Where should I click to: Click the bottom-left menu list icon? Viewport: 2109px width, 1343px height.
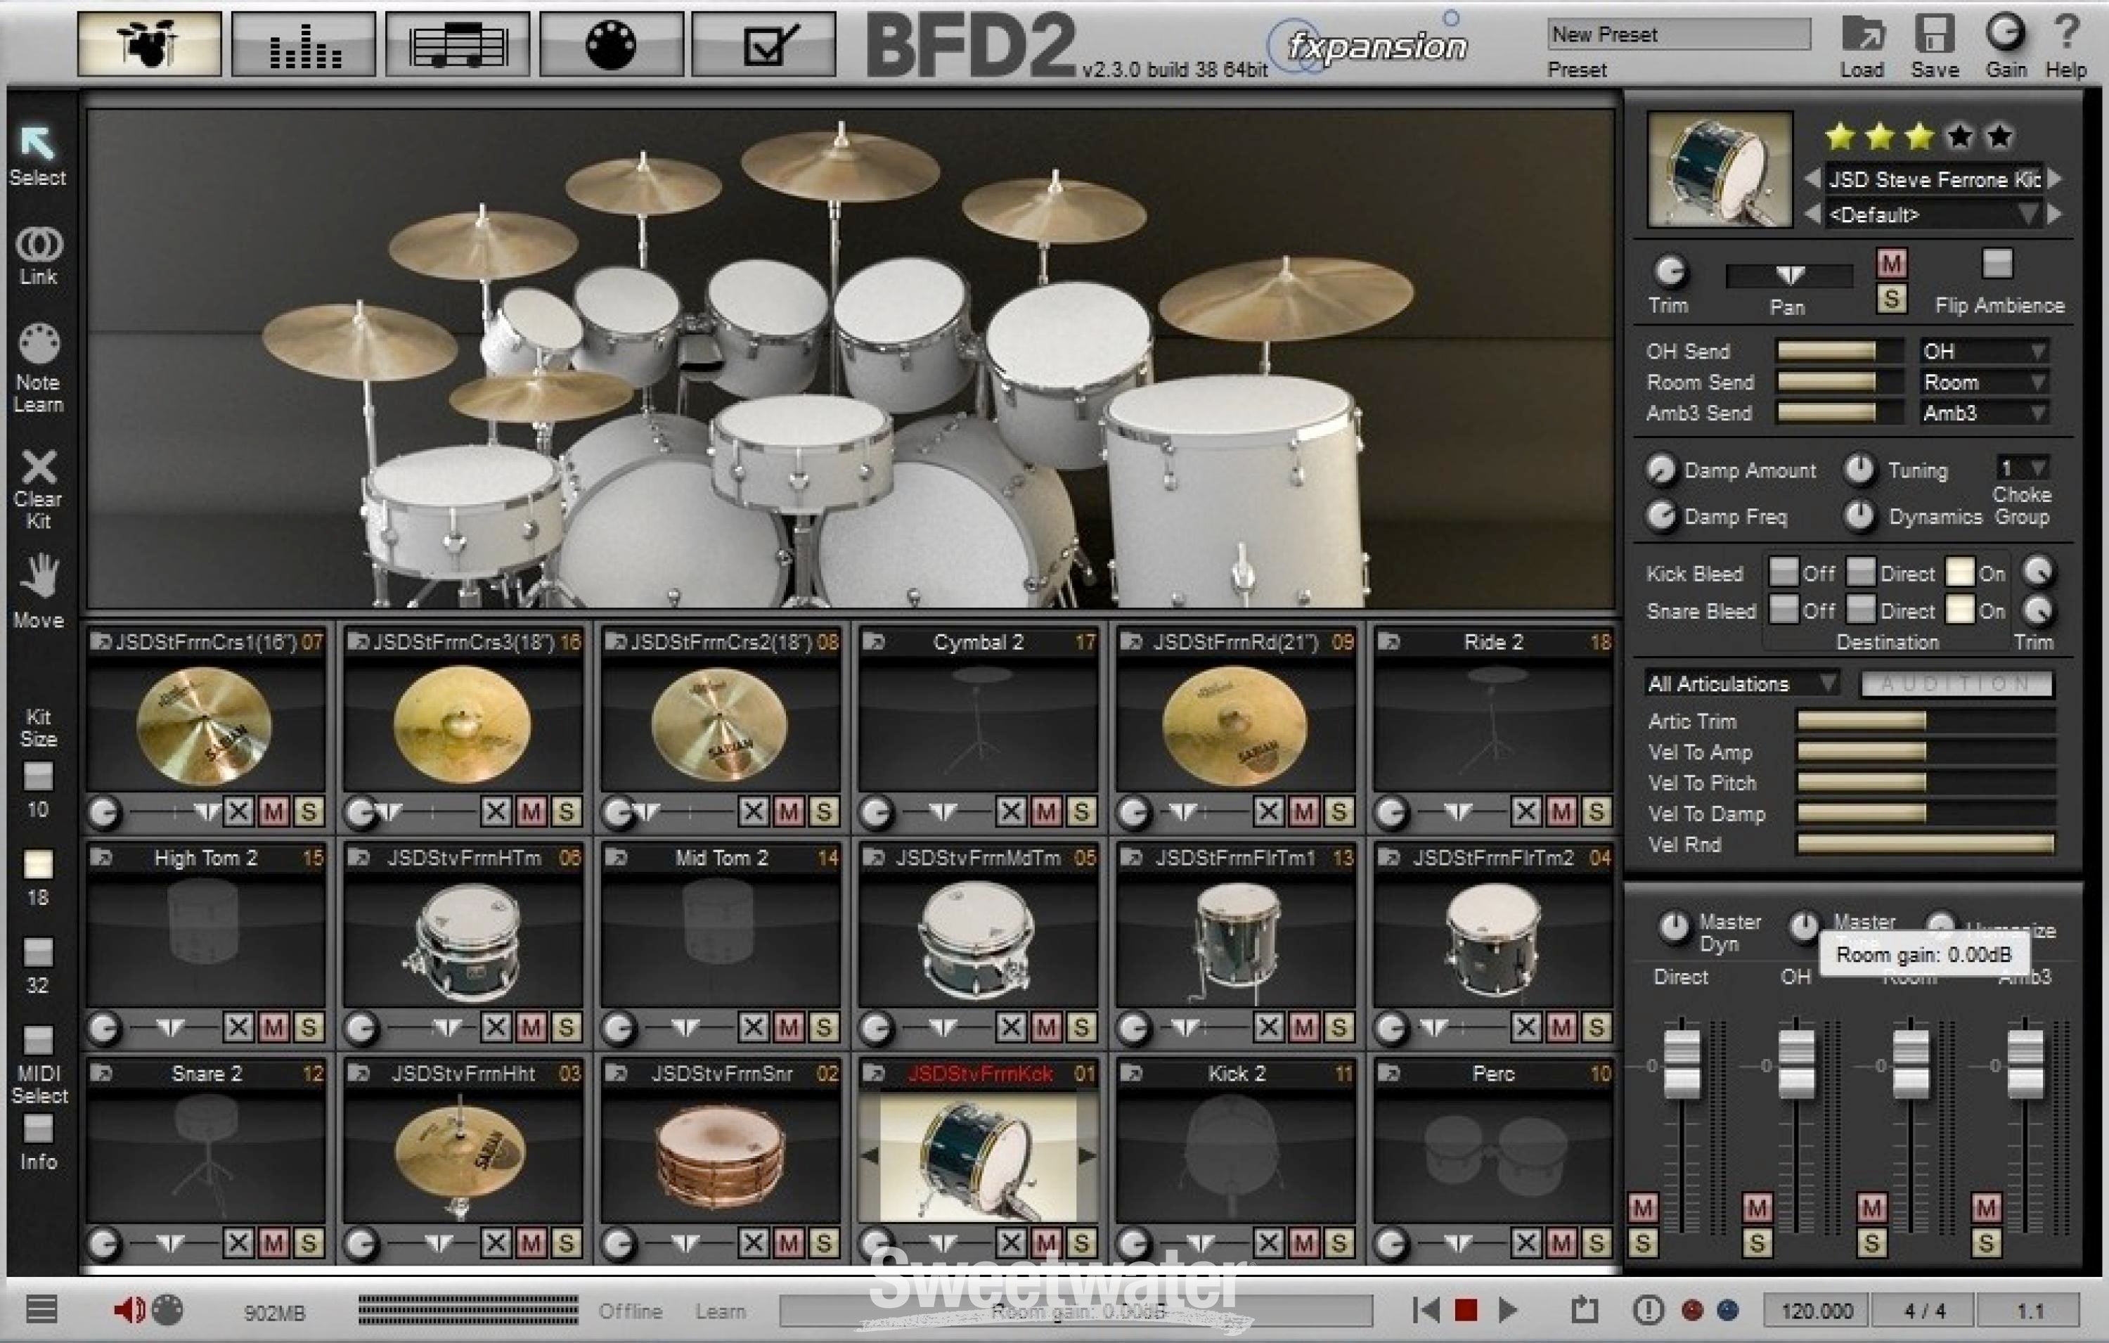[x=42, y=1309]
